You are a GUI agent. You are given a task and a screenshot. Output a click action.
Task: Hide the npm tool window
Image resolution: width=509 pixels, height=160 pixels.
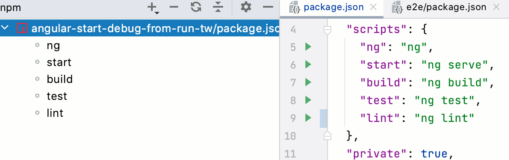pyautogui.click(x=267, y=7)
